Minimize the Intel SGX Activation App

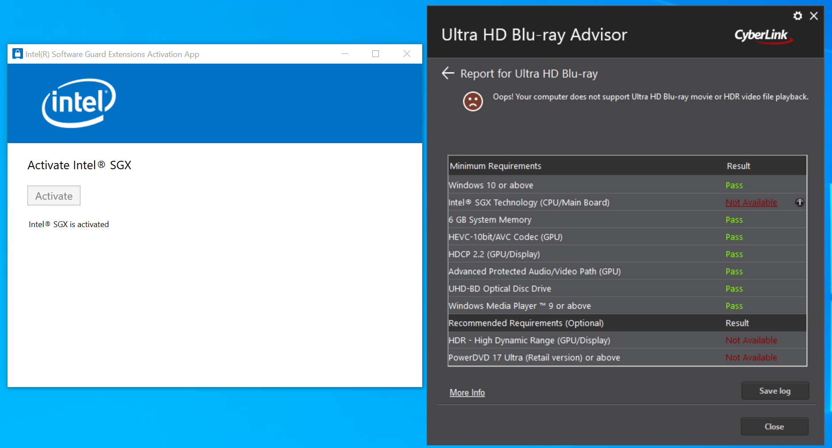point(345,54)
